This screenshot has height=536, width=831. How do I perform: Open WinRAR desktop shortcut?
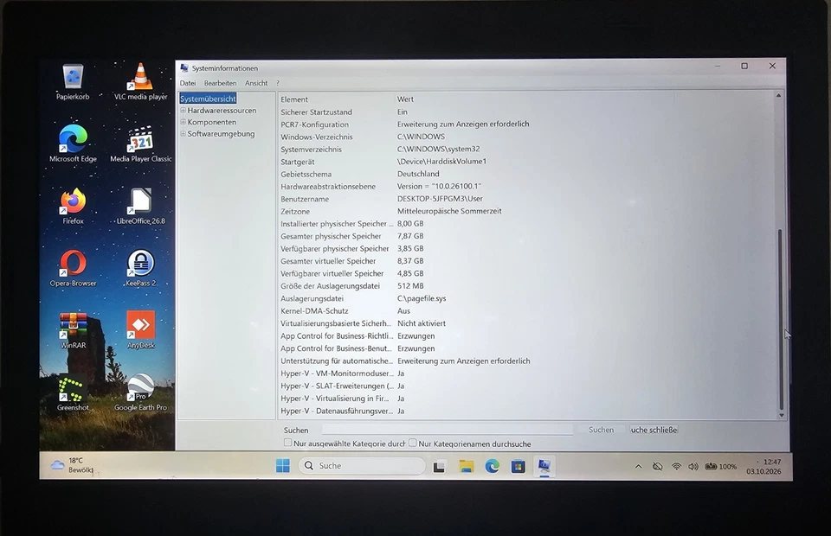(x=73, y=330)
